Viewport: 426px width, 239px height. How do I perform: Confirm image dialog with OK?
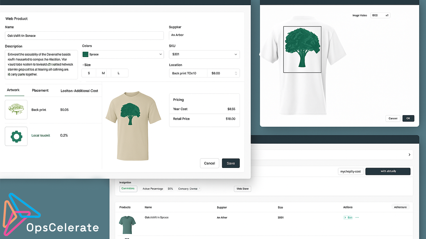[x=408, y=118]
